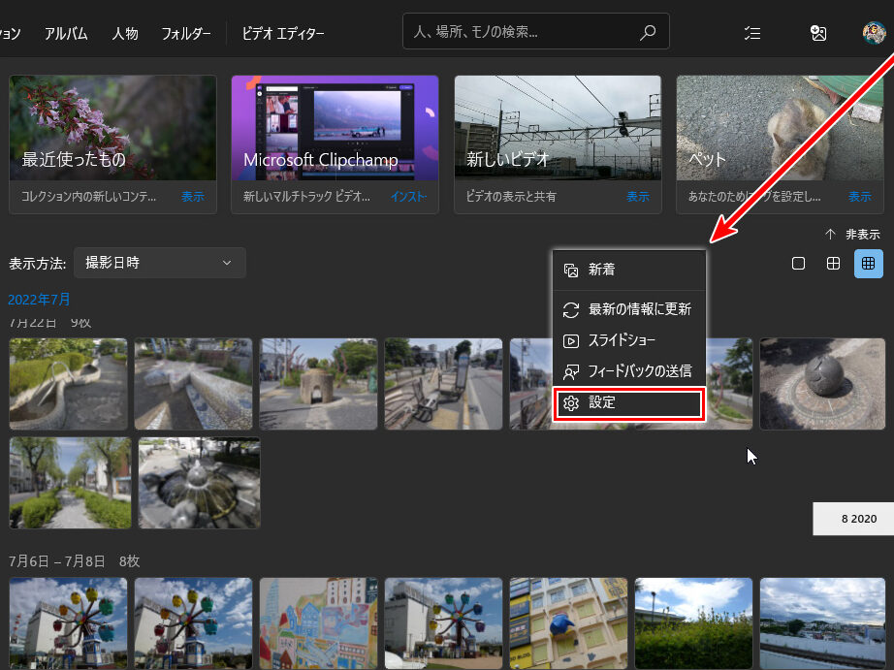Viewport: 894px width, 670px height.
Task: Open the stone sphere photo thumbnail
Action: [821, 384]
